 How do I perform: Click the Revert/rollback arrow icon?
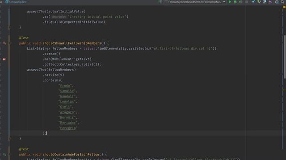click(270, 2)
